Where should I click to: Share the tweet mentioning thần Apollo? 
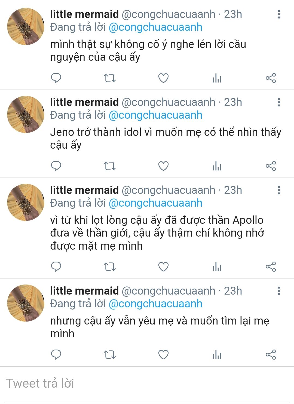(x=271, y=267)
